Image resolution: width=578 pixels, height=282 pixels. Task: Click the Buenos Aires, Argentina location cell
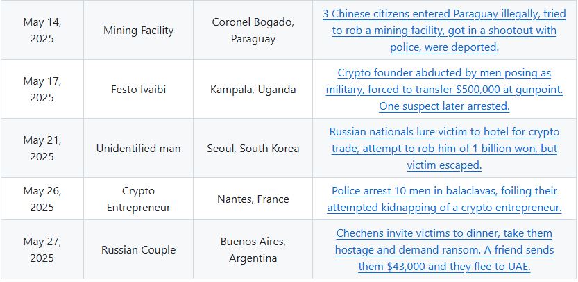(253, 250)
